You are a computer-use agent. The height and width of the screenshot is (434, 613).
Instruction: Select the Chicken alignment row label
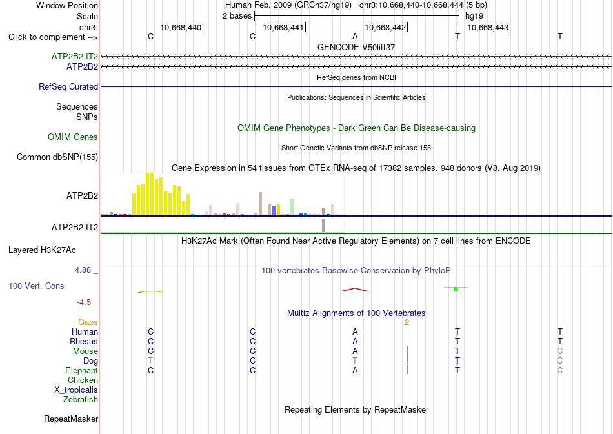[x=83, y=380]
